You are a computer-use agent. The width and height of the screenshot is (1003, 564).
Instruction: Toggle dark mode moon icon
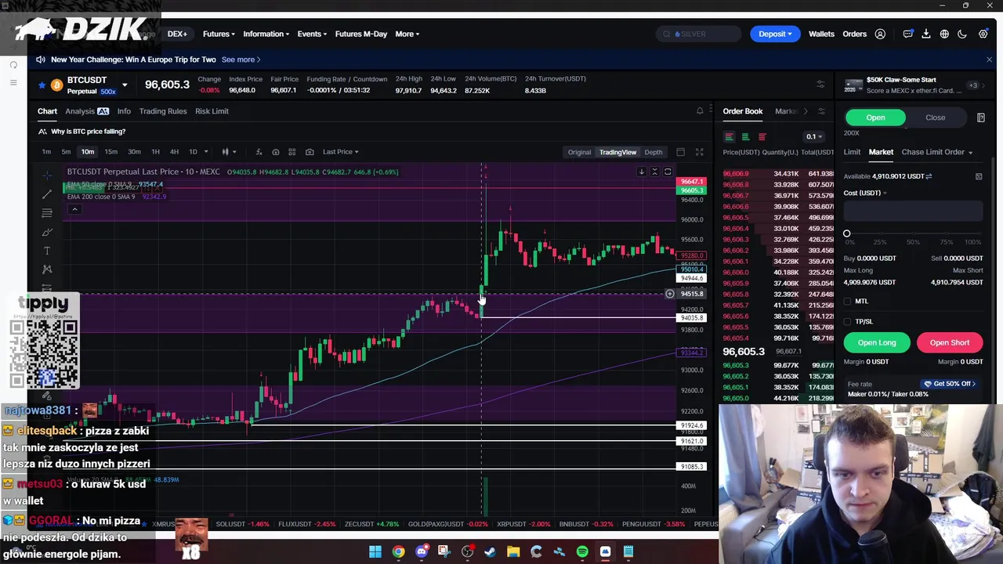962,34
